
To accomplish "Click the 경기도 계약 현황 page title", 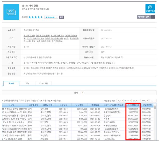I will pos(30,6).
